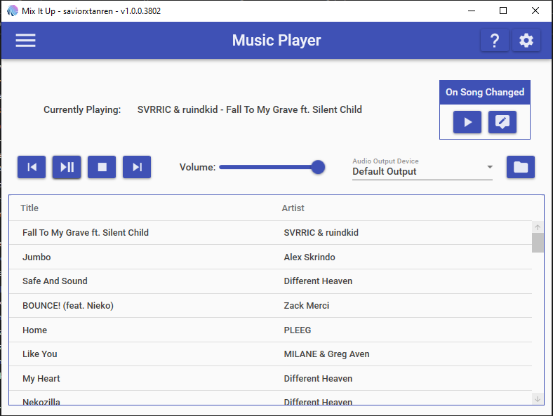
Task: Click artist SVRRIC & ruindkid in list
Action: click(321, 233)
